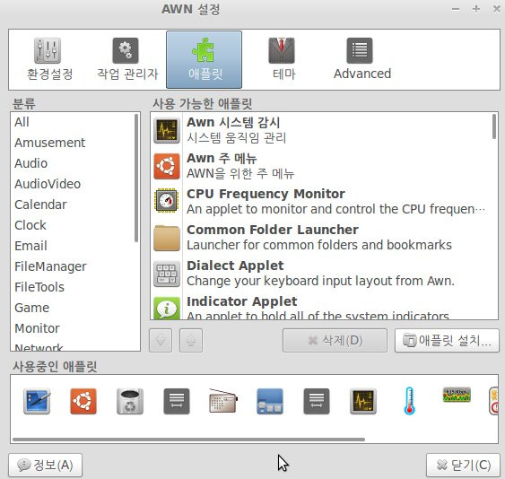Select the network bandwidth graph applet
Image resolution: width=505 pixels, height=479 pixels.
[457, 395]
